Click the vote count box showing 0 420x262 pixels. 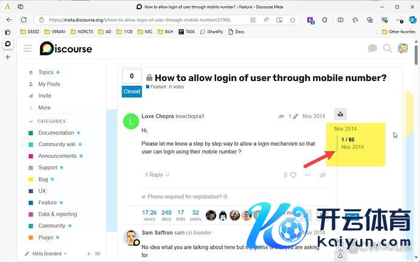click(x=131, y=77)
